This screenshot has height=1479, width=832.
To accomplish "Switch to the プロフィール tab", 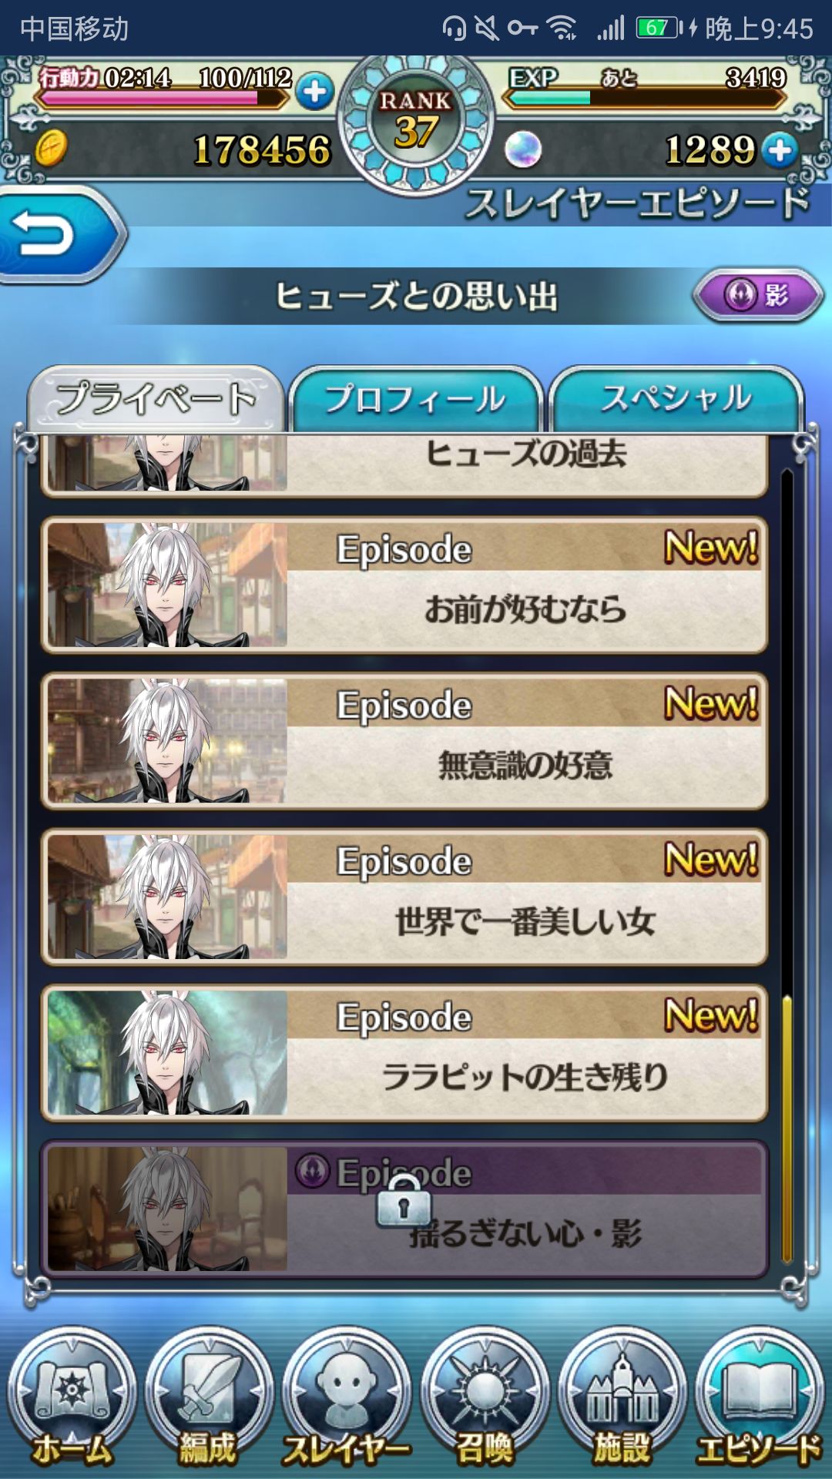I will (416, 399).
